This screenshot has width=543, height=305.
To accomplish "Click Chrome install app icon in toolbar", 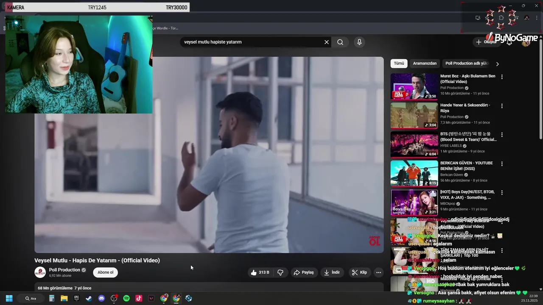I will [478, 18].
